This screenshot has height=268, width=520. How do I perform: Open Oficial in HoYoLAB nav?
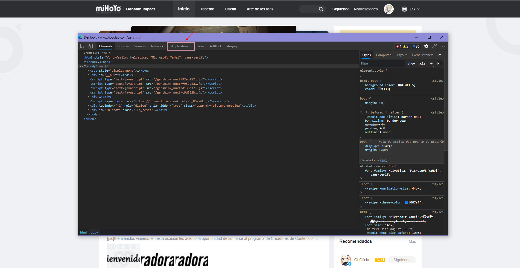pyautogui.click(x=230, y=9)
